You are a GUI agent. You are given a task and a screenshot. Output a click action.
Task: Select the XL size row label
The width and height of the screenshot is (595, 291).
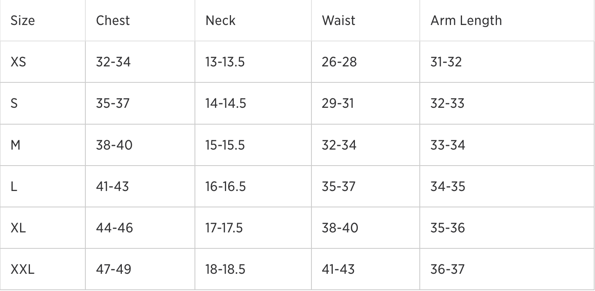tap(18, 228)
